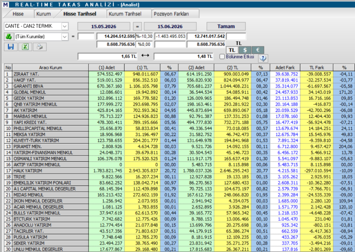Print the table using the printer icon

[x=40, y=47]
